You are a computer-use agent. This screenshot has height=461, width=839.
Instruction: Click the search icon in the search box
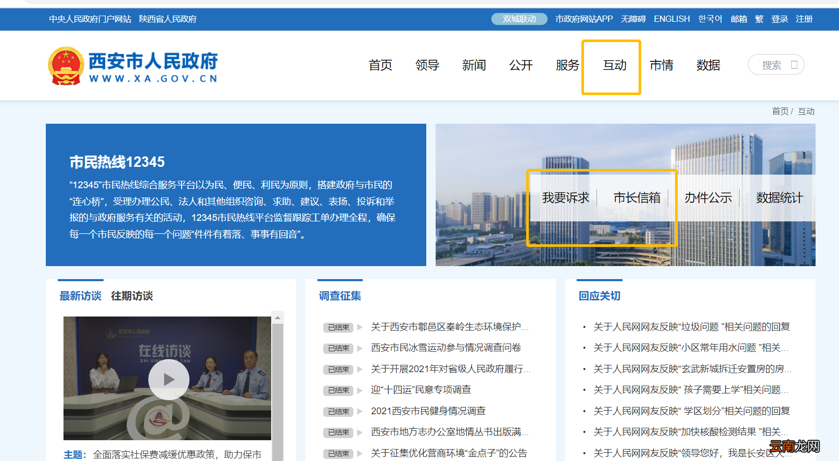(x=794, y=65)
